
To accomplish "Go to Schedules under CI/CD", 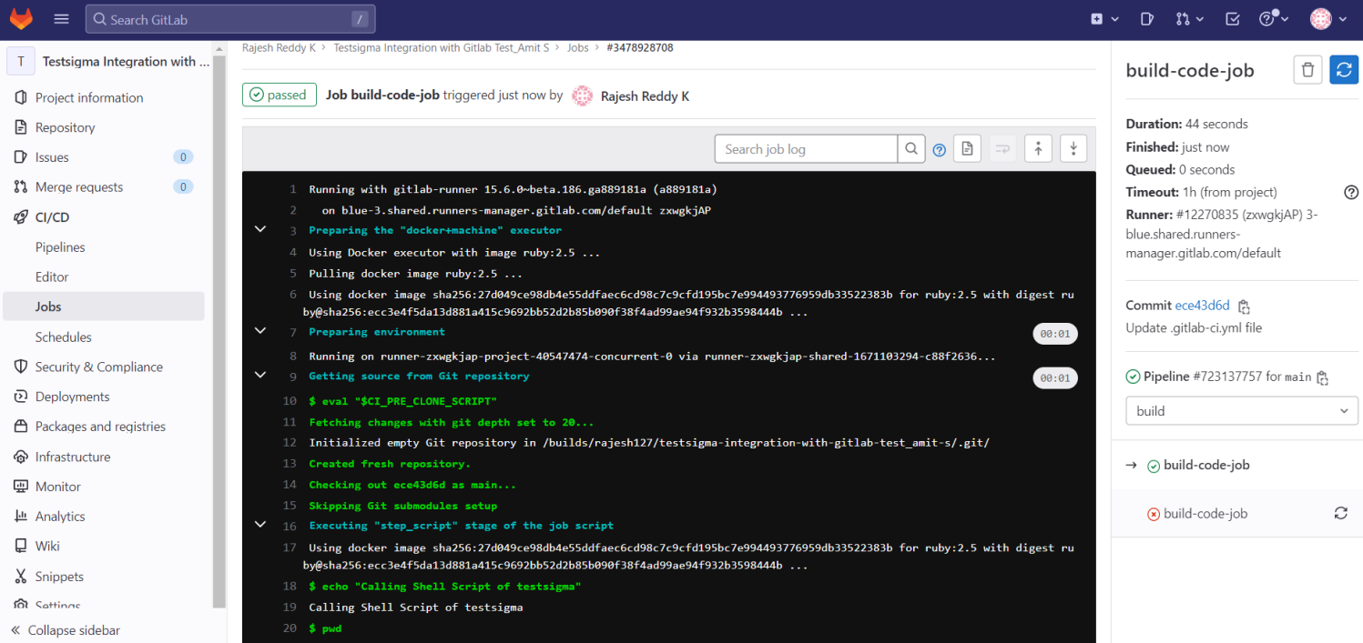I will [64, 337].
